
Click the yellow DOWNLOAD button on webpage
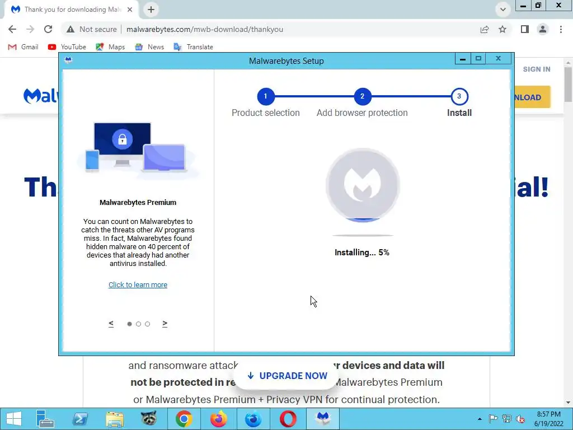click(x=532, y=97)
